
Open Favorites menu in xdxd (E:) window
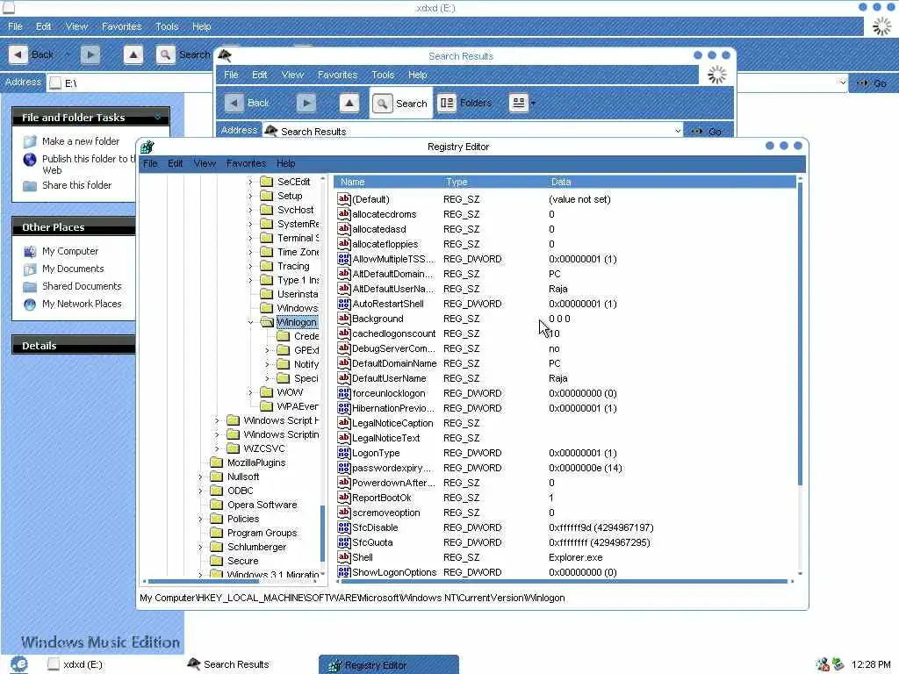click(121, 26)
